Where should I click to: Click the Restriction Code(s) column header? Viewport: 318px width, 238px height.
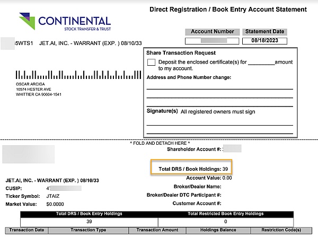pyautogui.click(x=281, y=230)
